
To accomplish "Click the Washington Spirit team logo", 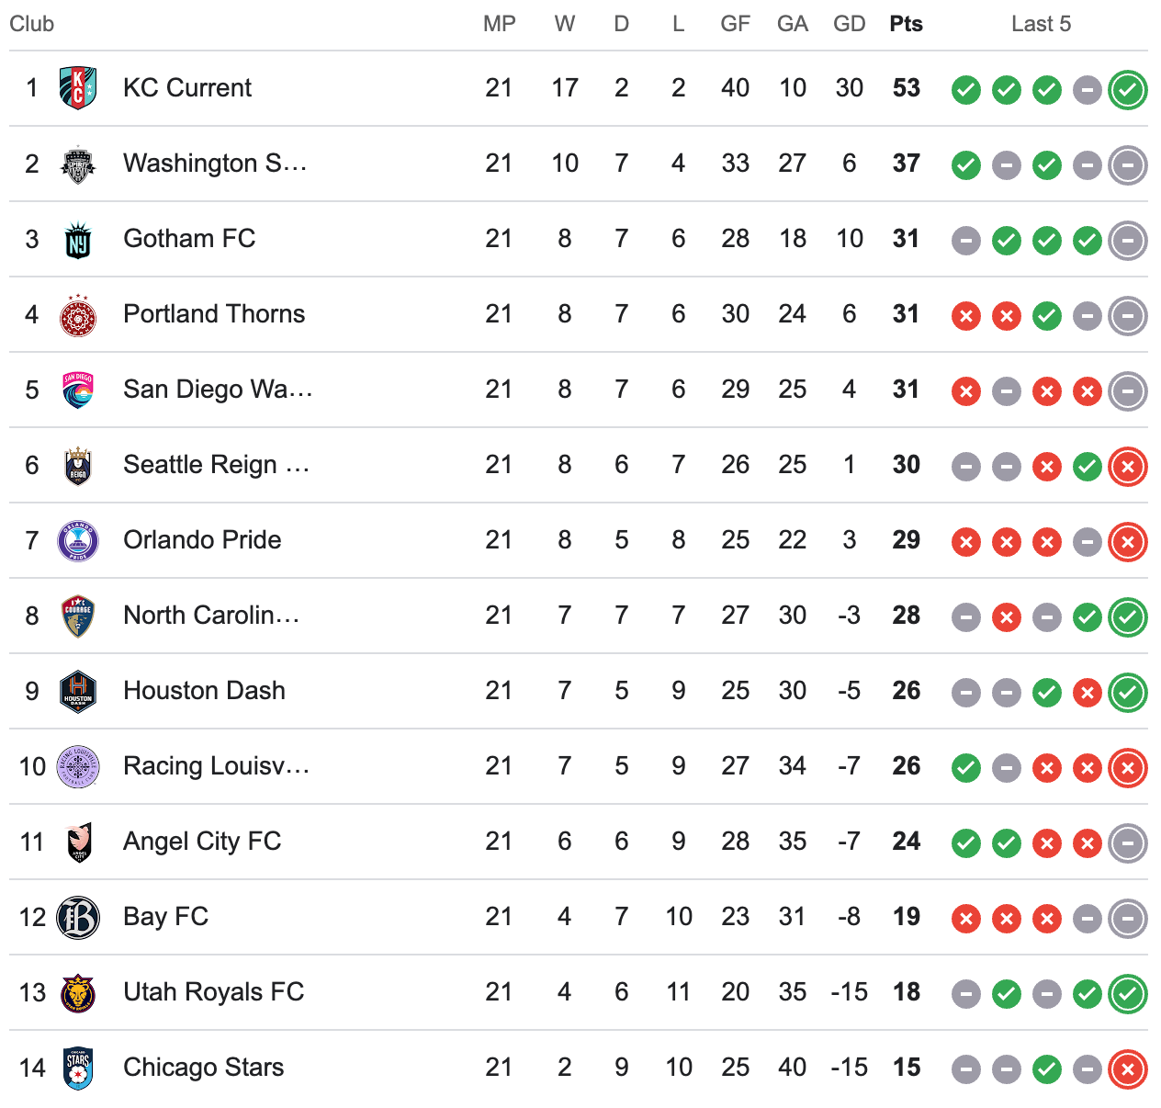I will (78, 164).
